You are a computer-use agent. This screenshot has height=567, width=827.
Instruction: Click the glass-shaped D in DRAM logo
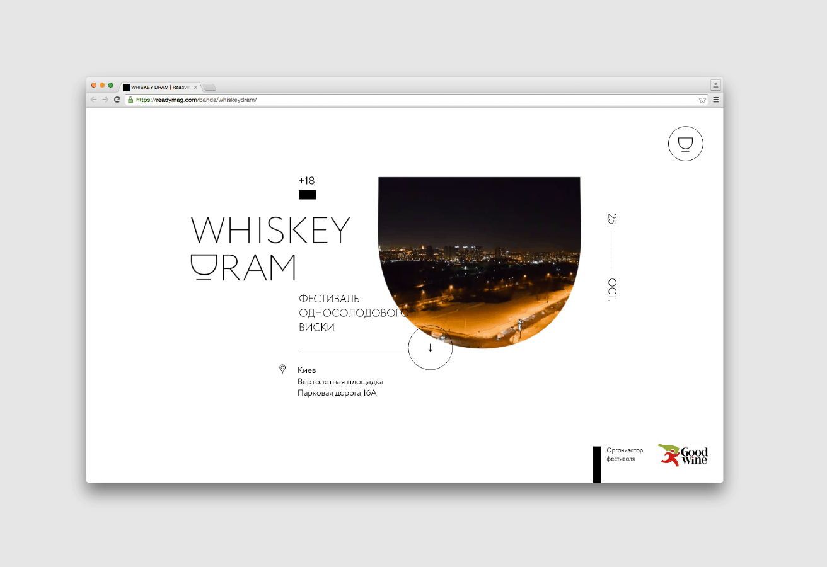pos(204,266)
